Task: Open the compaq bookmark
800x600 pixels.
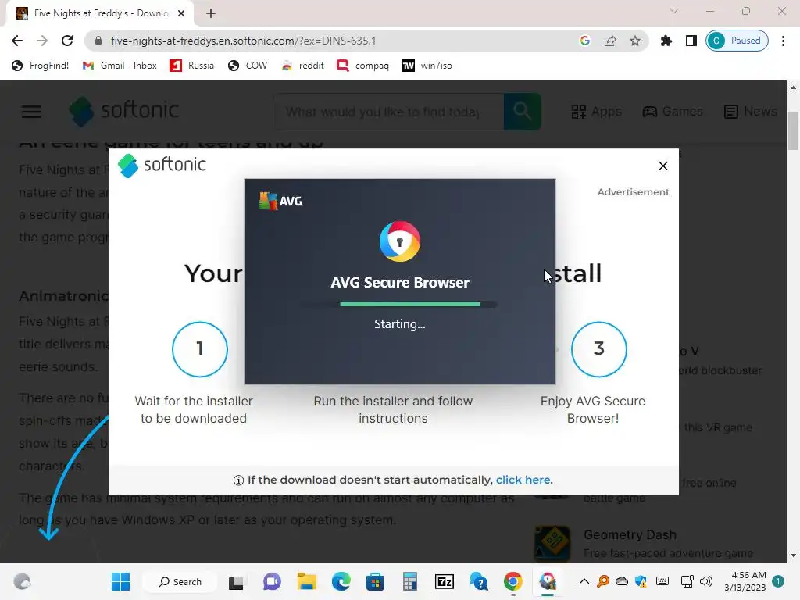Action: 363,66
